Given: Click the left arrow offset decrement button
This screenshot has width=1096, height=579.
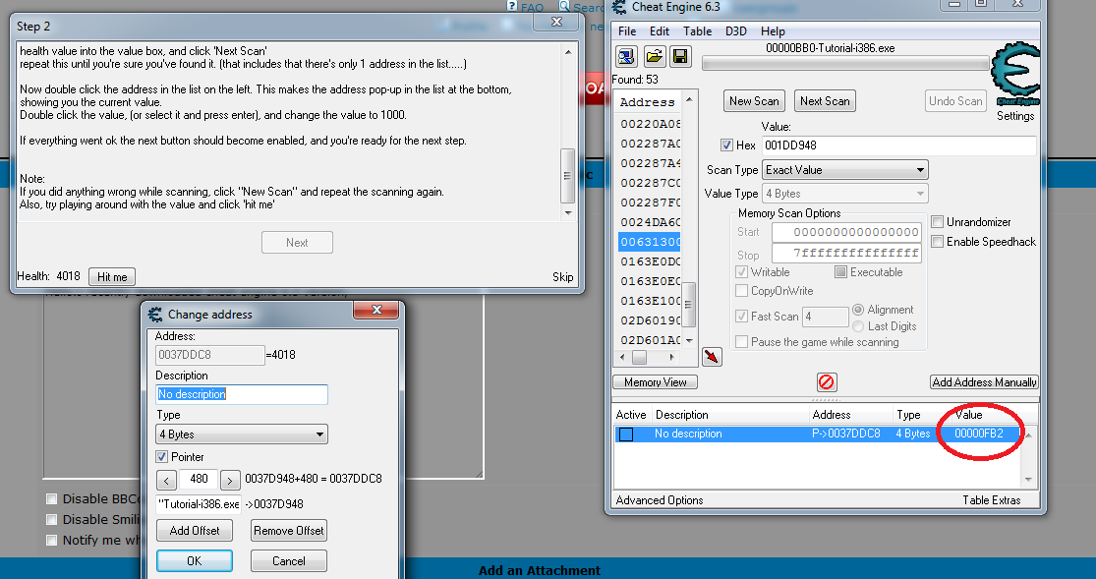Looking at the screenshot, I should coord(166,481).
